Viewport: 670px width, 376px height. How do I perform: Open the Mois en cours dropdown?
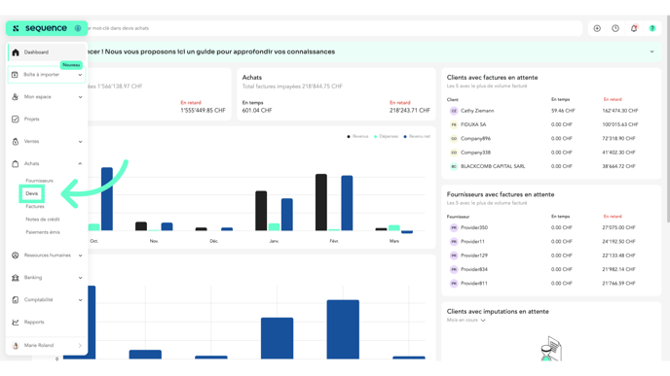coord(466,321)
